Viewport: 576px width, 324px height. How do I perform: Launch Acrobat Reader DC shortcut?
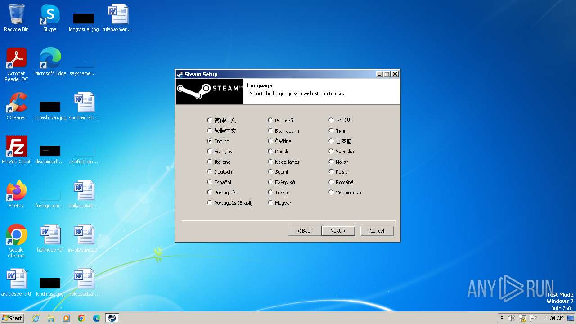[16, 64]
